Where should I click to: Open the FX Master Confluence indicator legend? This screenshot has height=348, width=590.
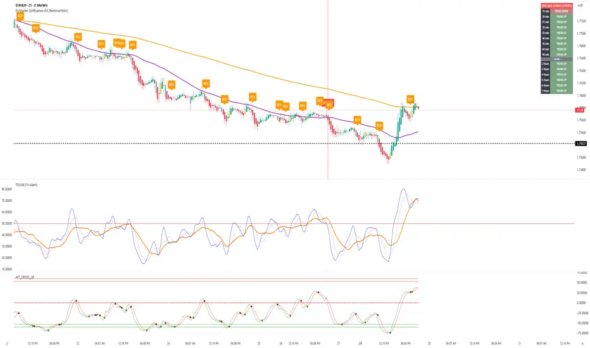pos(41,11)
